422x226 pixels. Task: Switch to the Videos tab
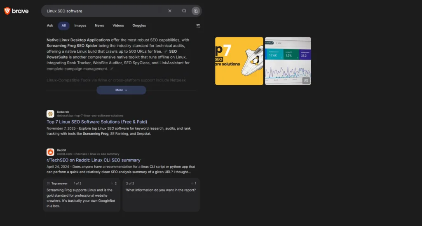pyautogui.click(x=118, y=26)
